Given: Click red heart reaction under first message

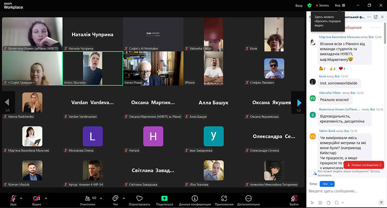Looking at the screenshot, I should coord(342,68).
